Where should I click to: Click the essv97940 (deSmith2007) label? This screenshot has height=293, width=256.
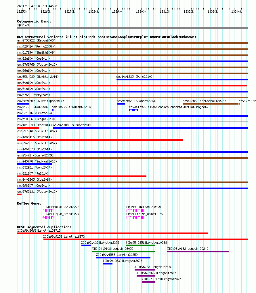(37, 131)
